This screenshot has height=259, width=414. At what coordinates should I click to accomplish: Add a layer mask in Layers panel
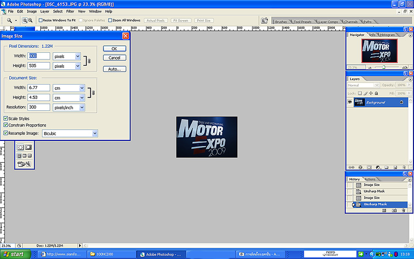tap(369, 167)
